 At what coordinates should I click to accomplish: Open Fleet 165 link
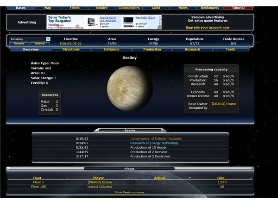38,187
